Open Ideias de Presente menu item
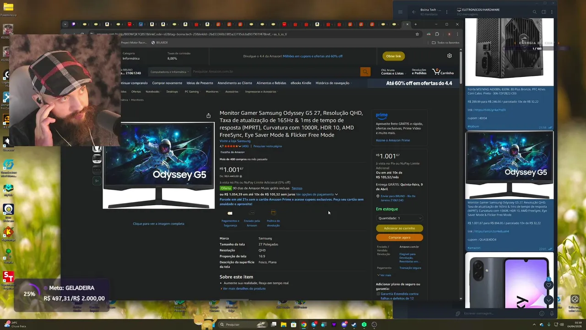This screenshot has width=586, height=330. tap(200, 83)
